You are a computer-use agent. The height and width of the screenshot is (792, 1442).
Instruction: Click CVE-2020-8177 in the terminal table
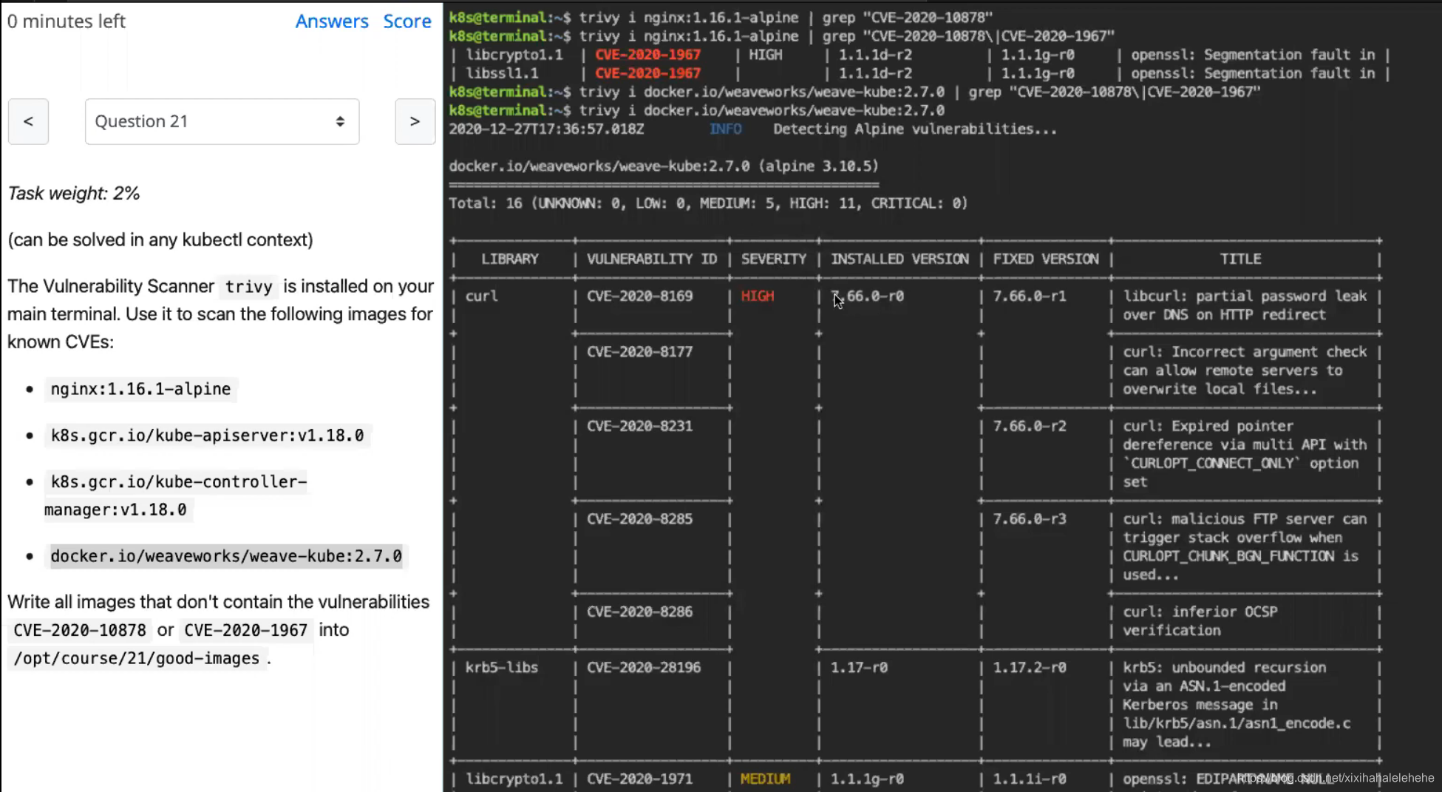tap(640, 352)
